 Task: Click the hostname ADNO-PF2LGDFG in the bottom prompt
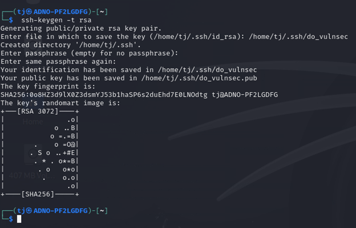pyautogui.click(x=60, y=211)
